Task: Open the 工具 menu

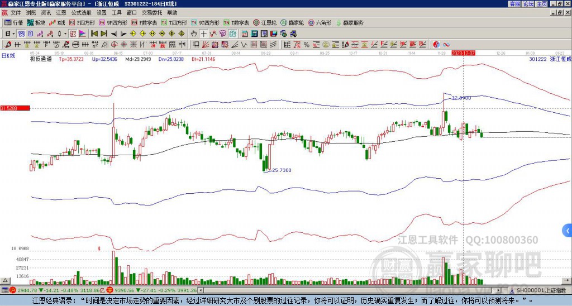Action: click(x=116, y=13)
